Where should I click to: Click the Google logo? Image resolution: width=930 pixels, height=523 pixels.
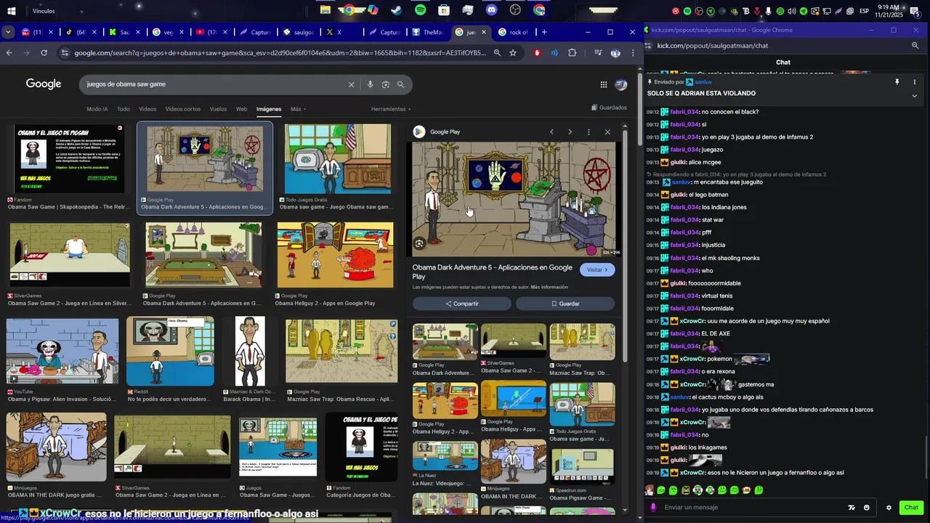(x=44, y=84)
